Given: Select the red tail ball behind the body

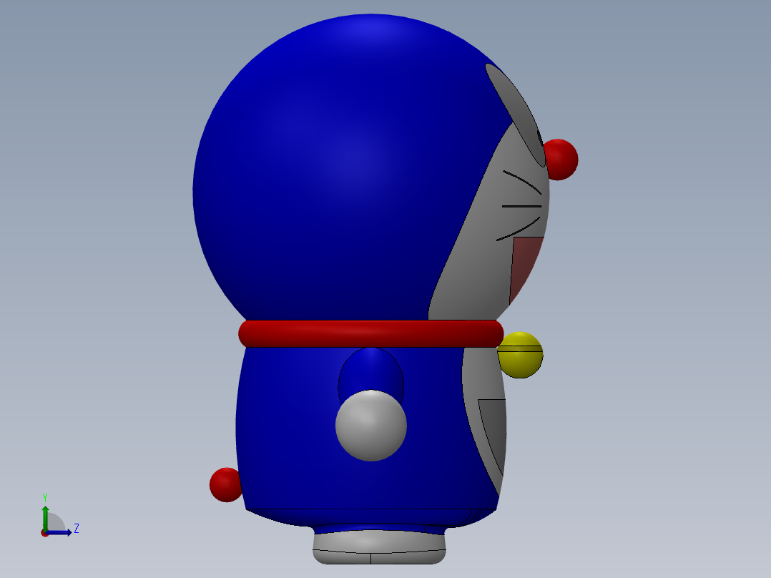Looking at the screenshot, I should (225, 485).
